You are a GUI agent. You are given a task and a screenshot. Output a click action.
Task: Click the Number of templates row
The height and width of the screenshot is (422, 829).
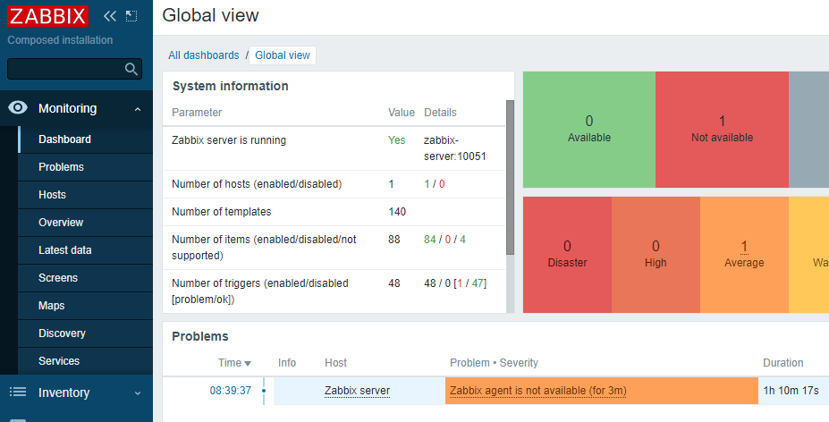point(334,212)
